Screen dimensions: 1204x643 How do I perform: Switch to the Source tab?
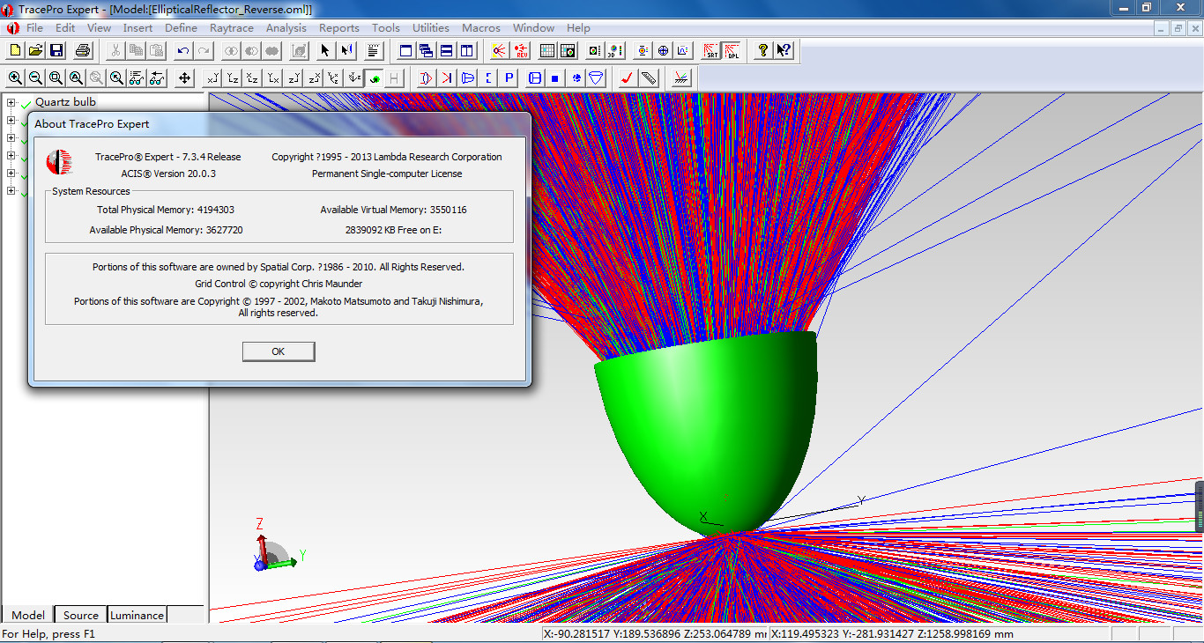[x=79, y=614]
